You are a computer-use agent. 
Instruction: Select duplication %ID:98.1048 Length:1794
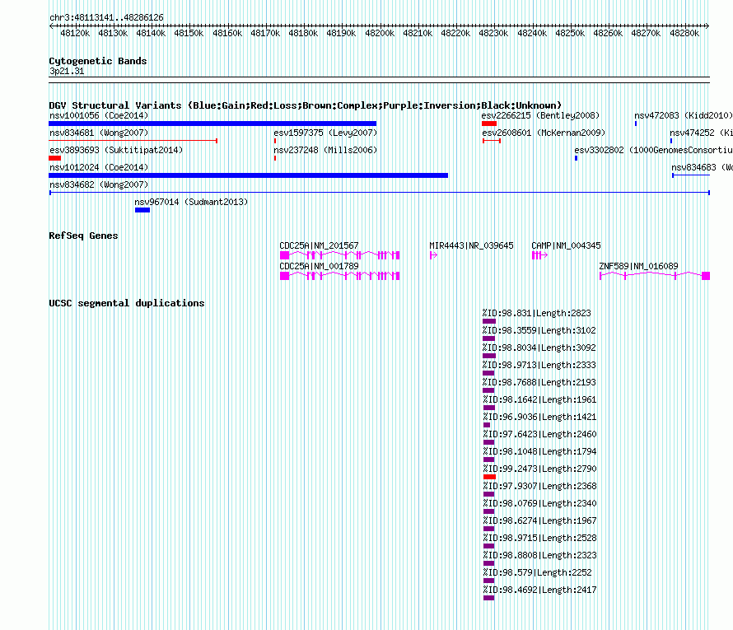click(x=539, y=451)
